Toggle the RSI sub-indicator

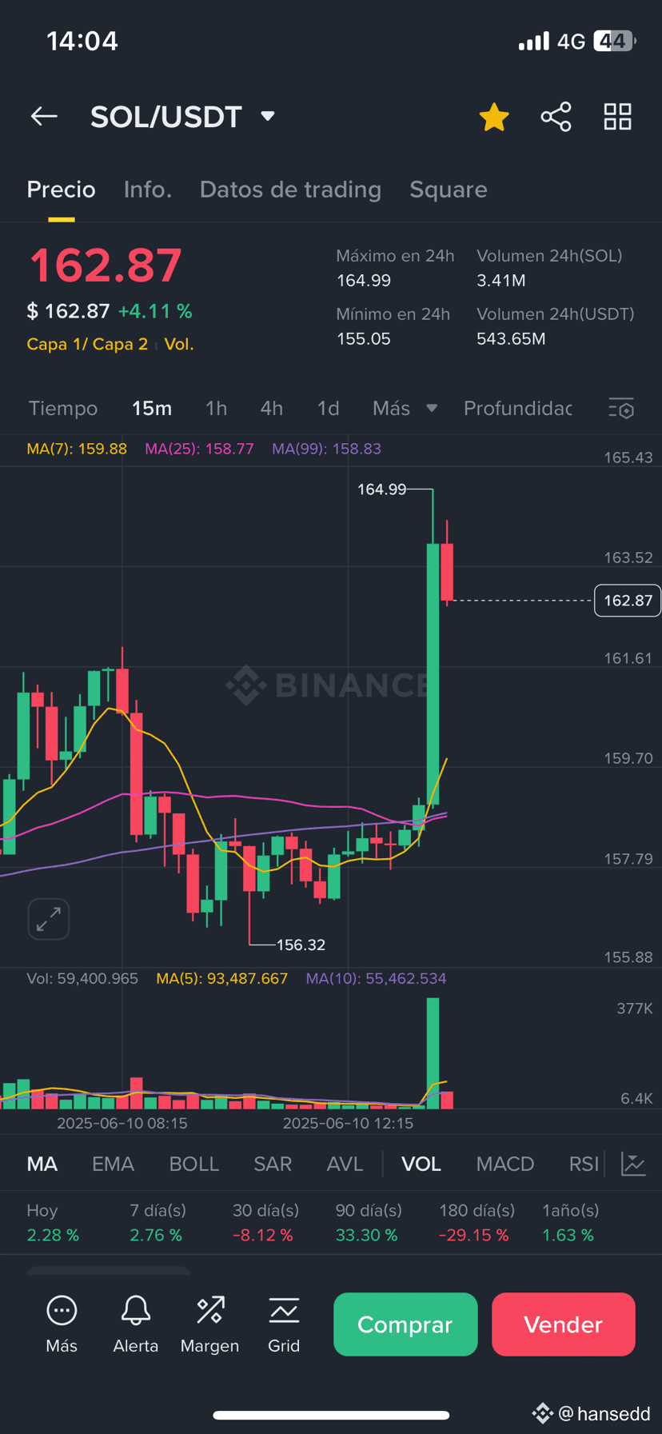point(584,1164)
